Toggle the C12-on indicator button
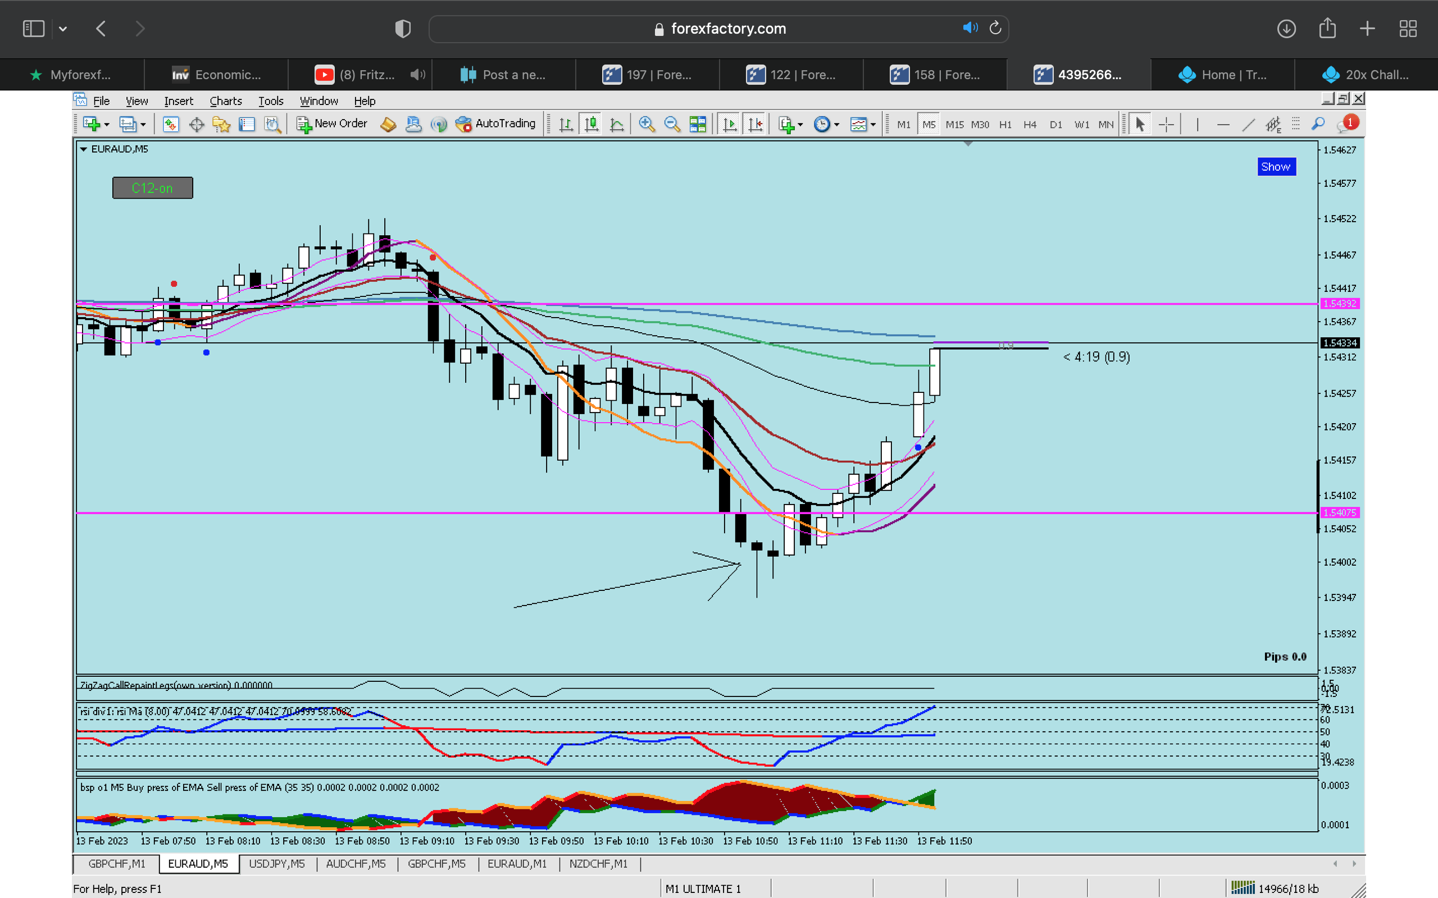Image resolution: width=1438 pixels, height=898 pixels. tap(152, 187)
